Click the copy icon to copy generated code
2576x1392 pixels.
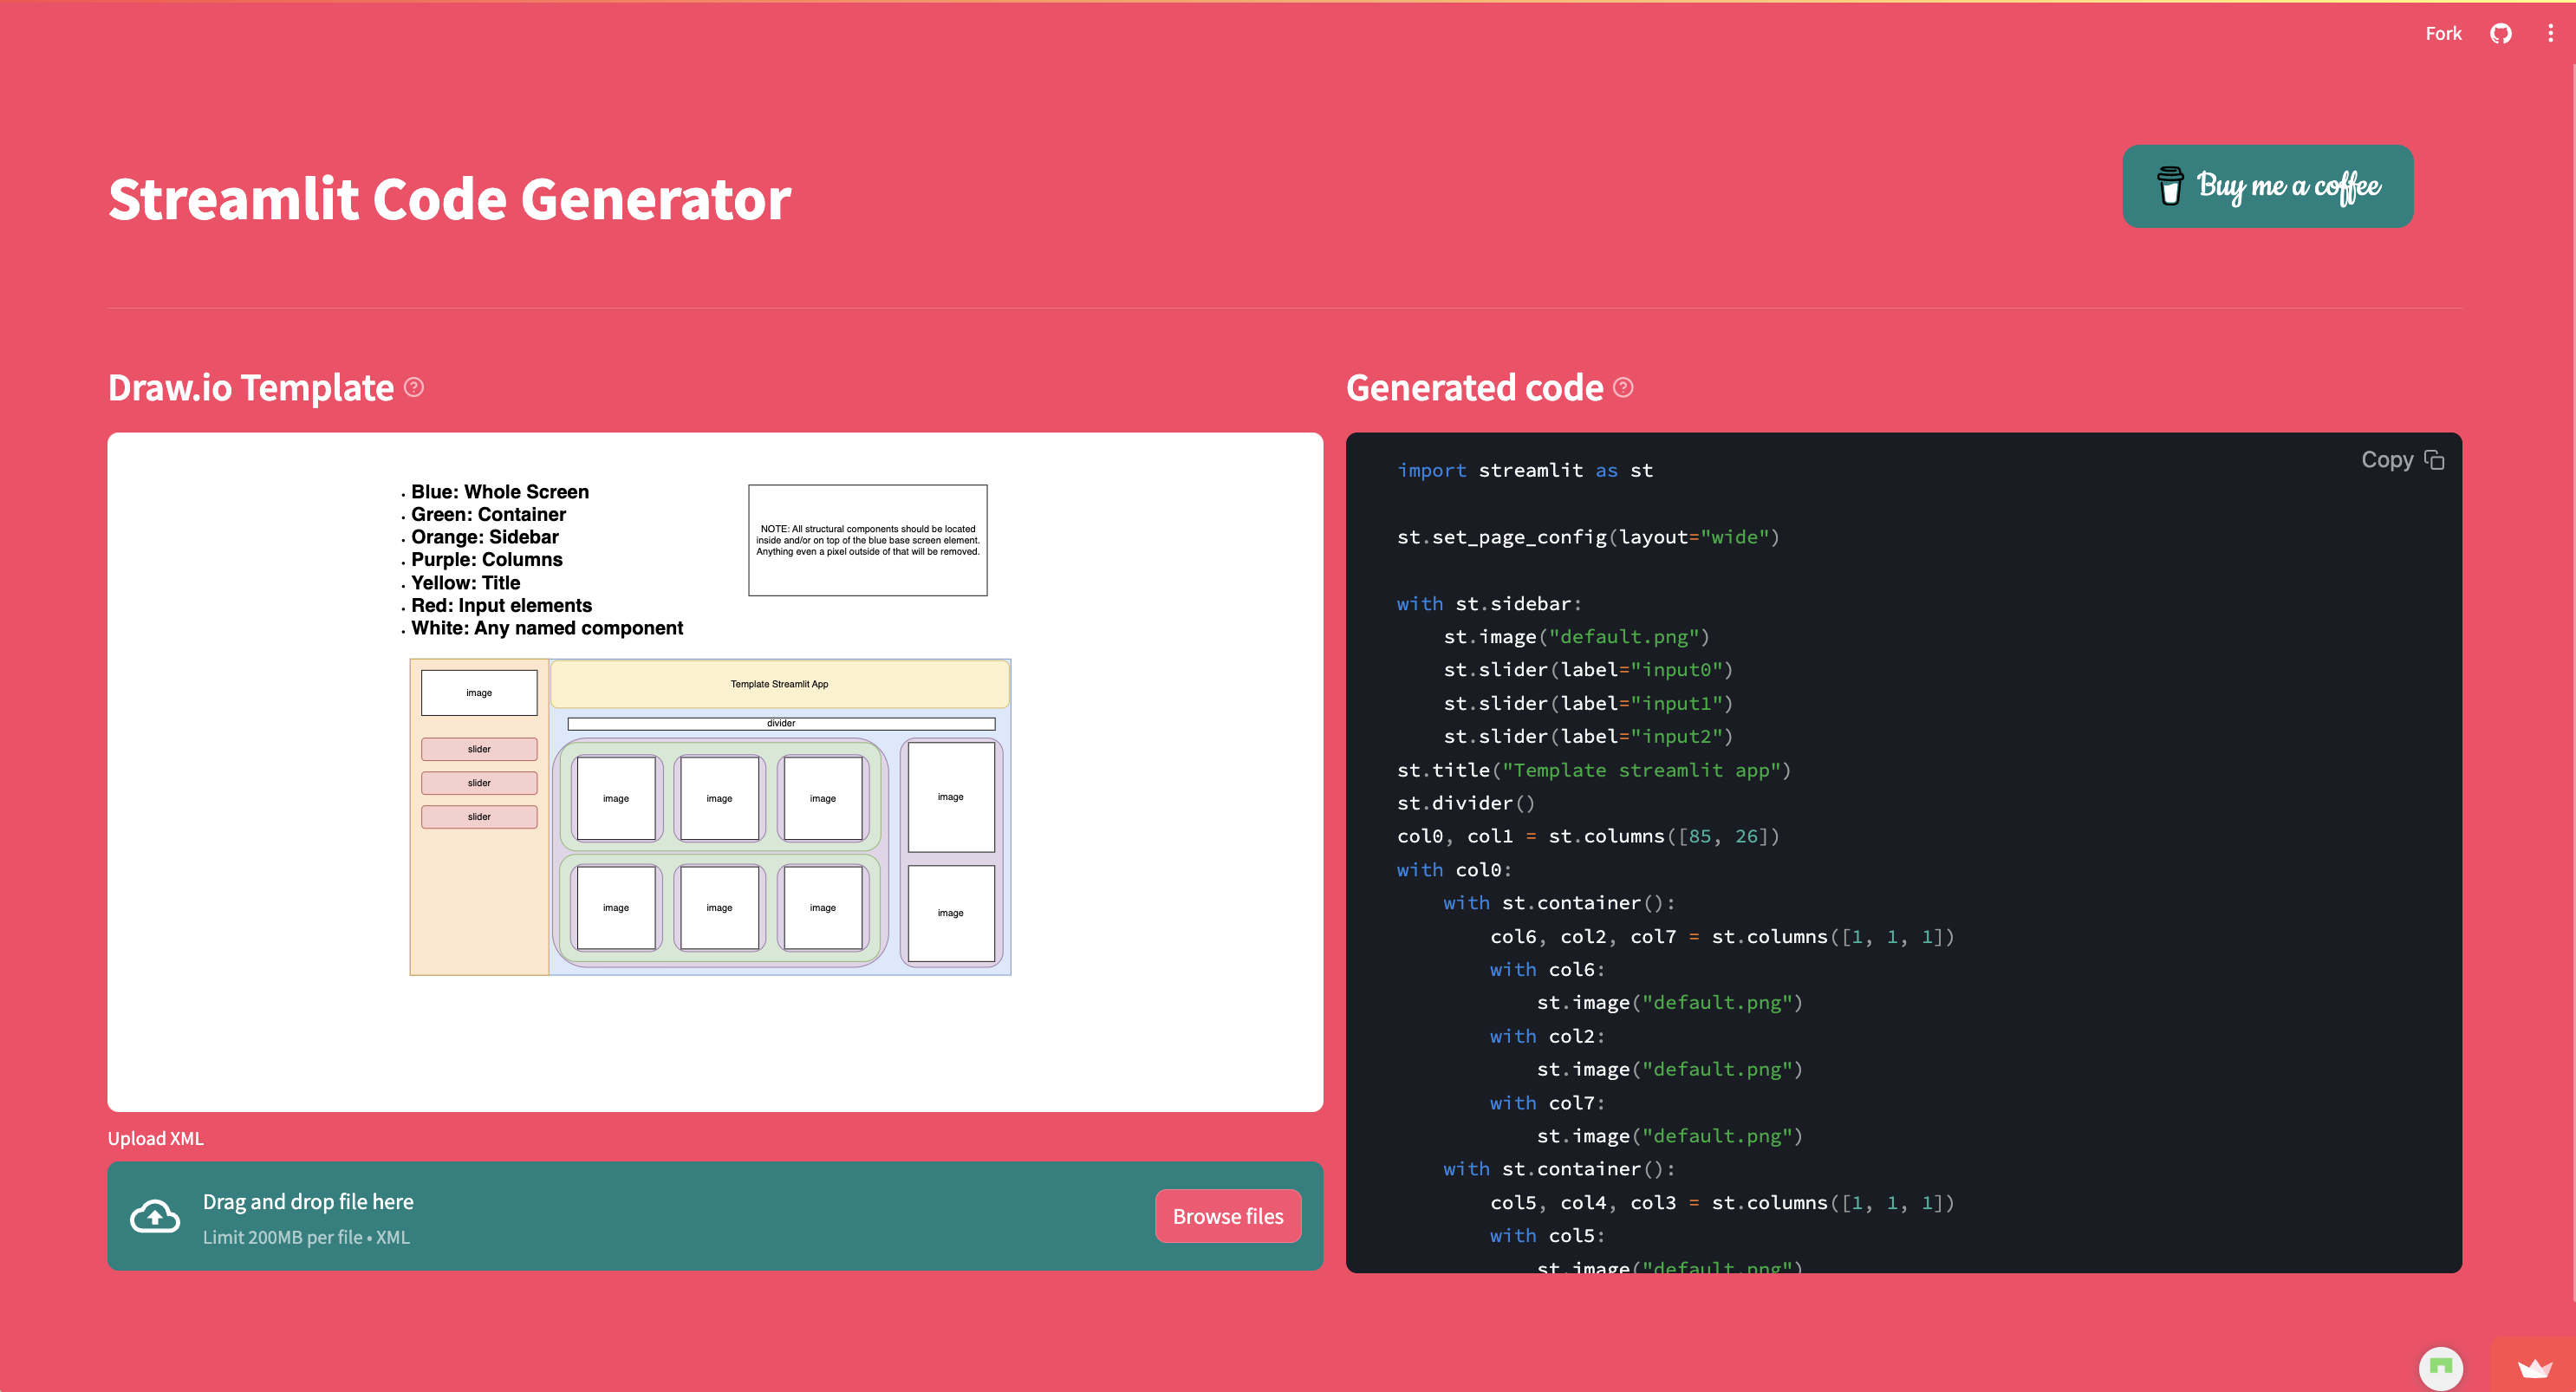pyautogui.click(x=2436, y=459)
